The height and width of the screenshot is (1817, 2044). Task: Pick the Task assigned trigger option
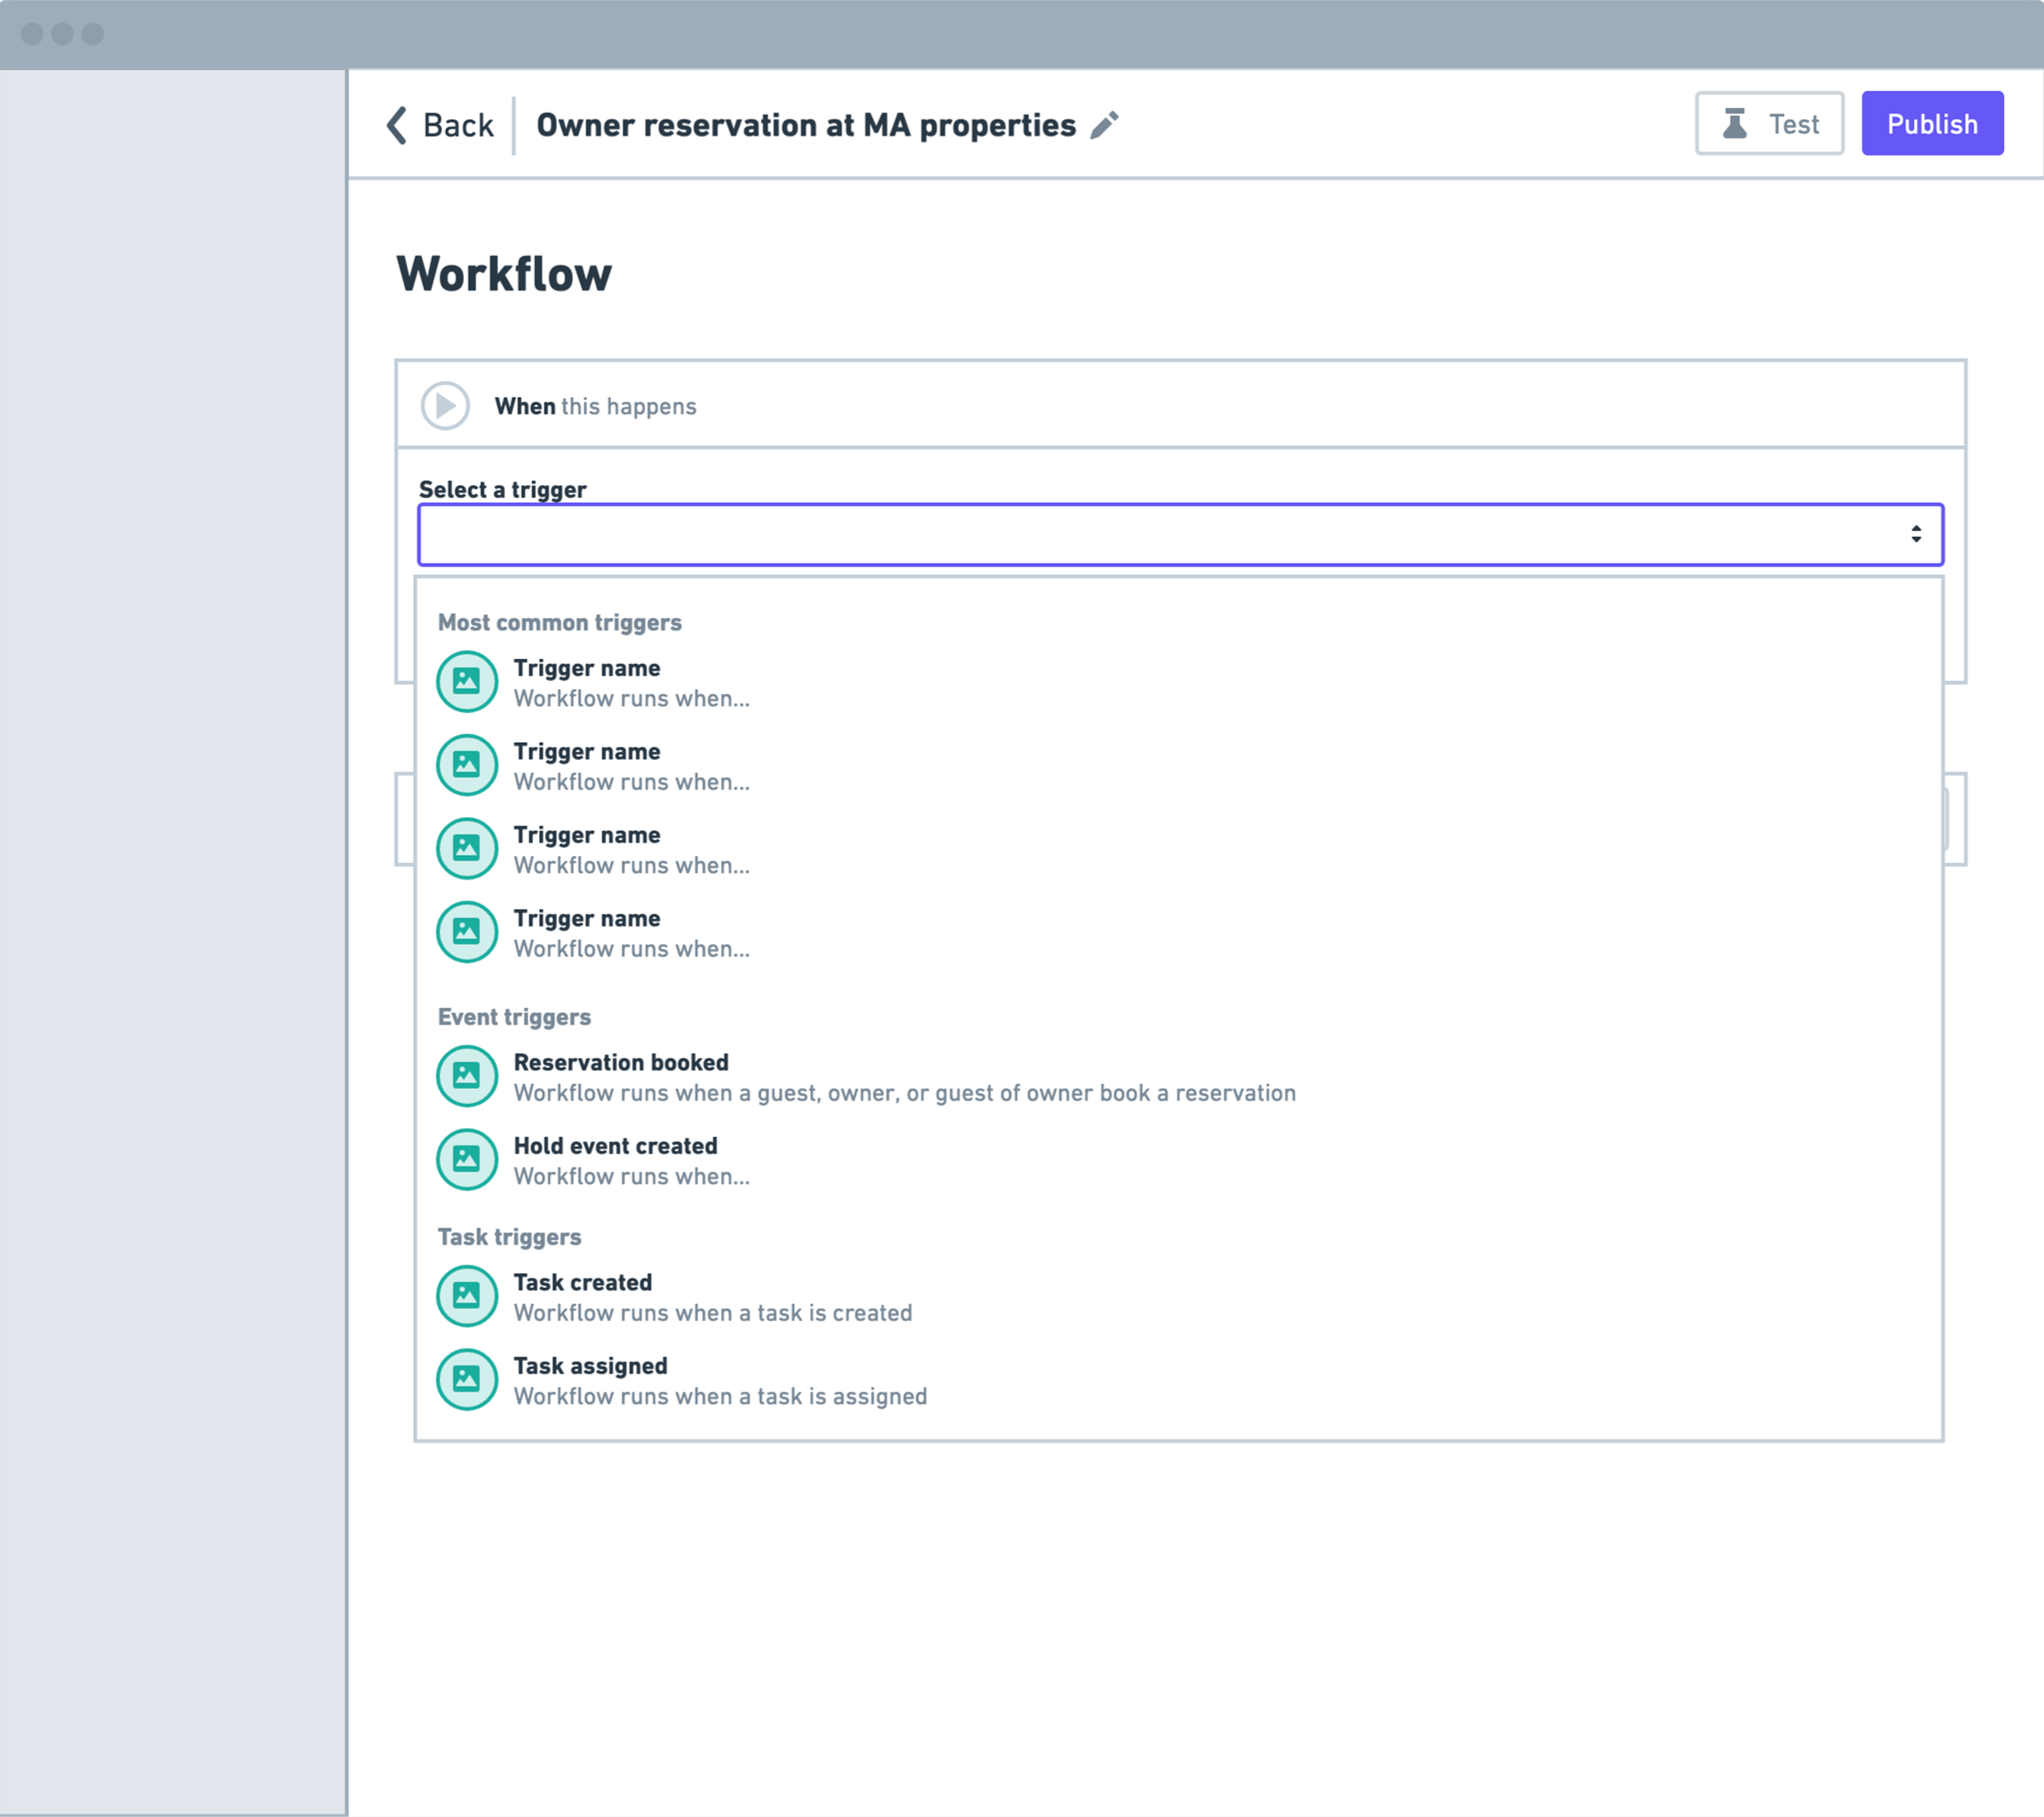590,1366
